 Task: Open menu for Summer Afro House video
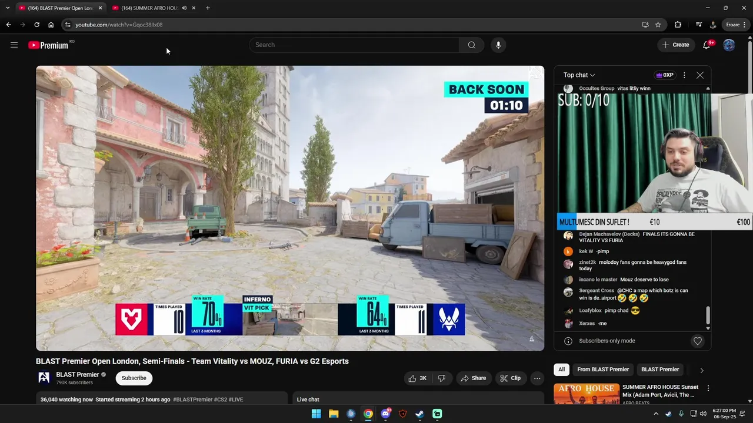point(708,388)
